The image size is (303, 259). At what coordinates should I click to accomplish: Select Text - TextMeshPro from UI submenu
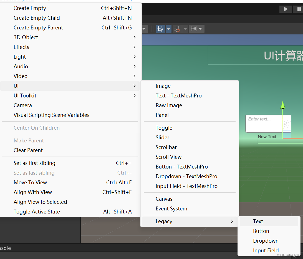tap(179, 95)
